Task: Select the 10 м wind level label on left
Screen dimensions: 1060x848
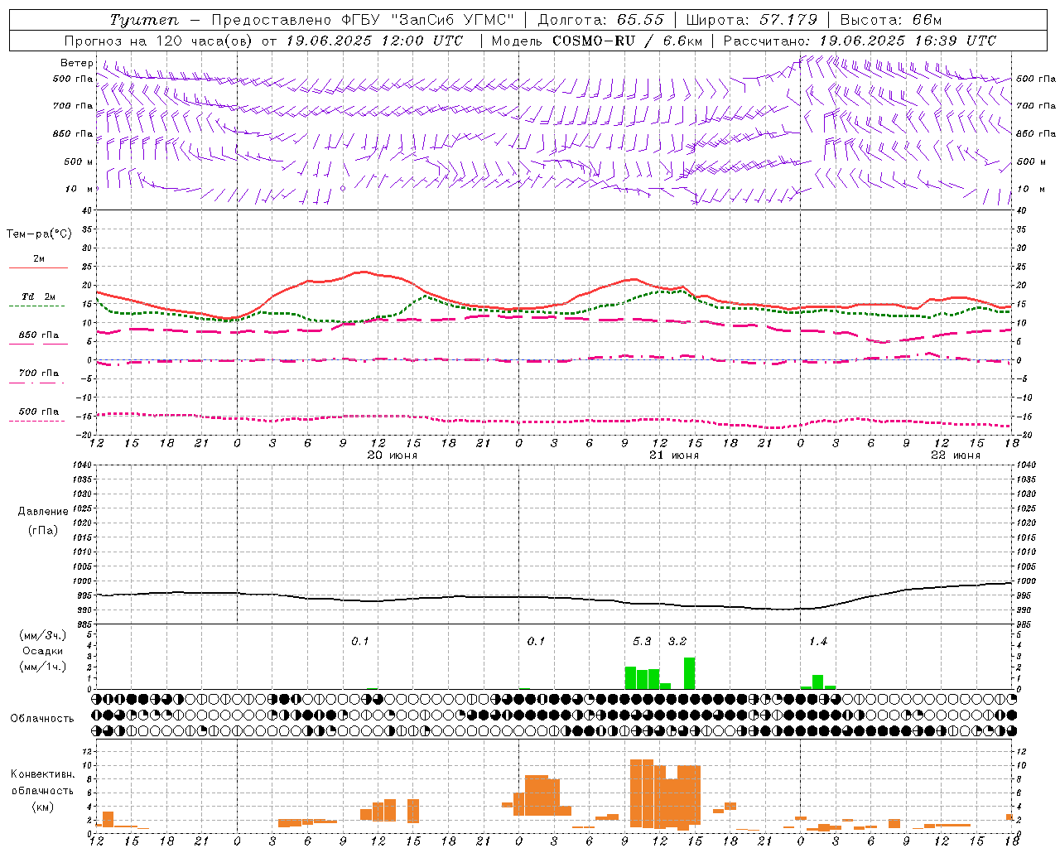Action: 79,189
